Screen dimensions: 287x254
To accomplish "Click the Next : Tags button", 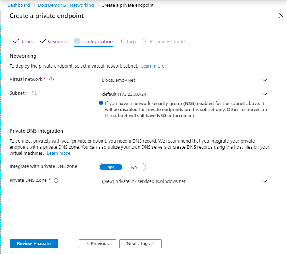I will [140, 244].
